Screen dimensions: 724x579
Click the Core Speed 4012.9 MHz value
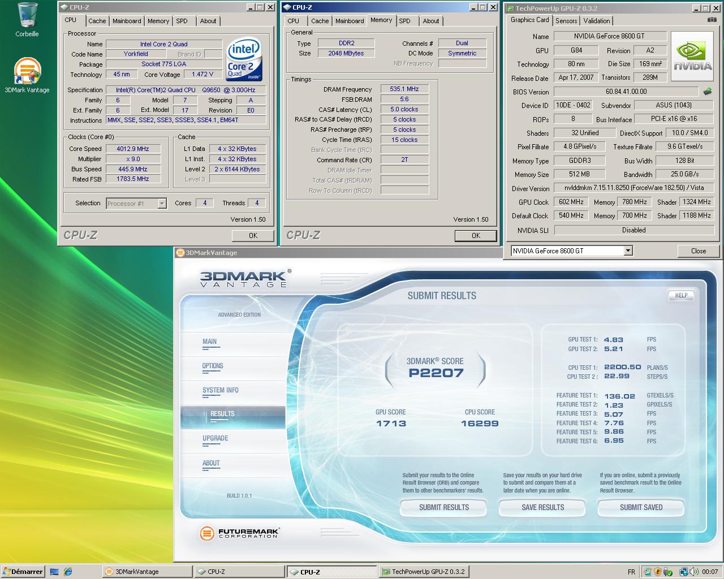coord(133,149)
